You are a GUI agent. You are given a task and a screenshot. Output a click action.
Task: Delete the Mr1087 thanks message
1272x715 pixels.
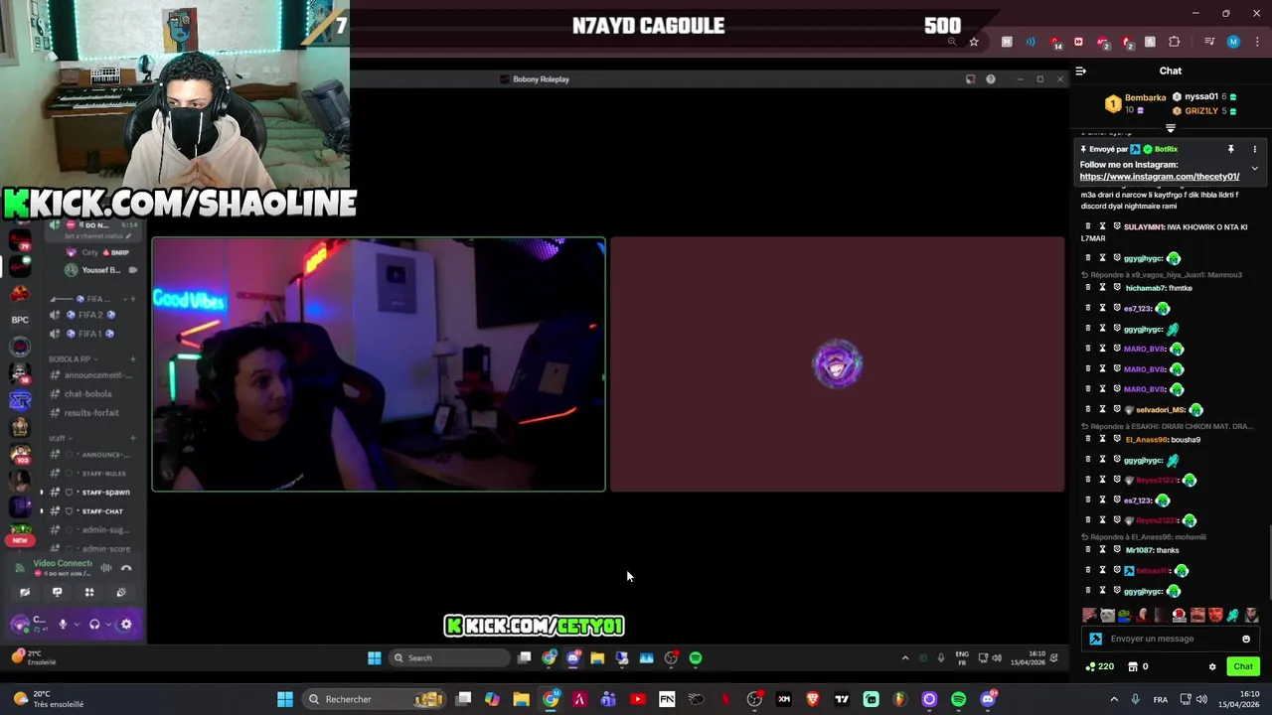(x=1087, y=550)
